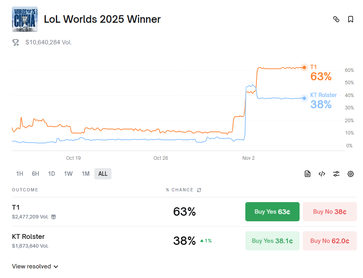
Task: Switch chart to 6H range
Action: coord(36,174)
